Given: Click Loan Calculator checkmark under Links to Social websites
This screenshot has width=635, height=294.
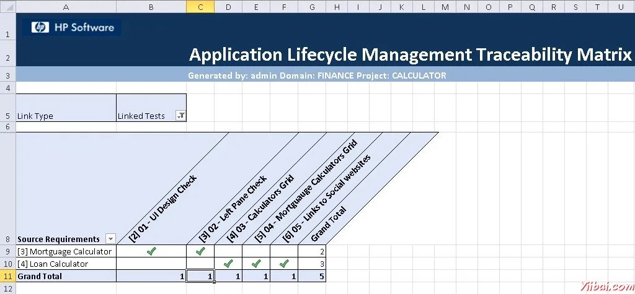Looking at the screenshot, I should coord(284,264).
